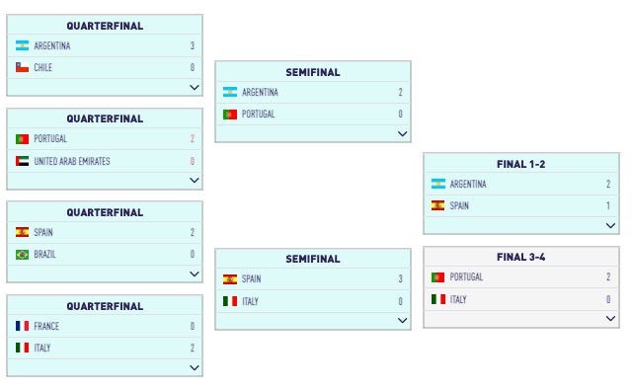Click the Final 1-2 heading
Screen dimensions: 633x390
(x=520, y=164)
